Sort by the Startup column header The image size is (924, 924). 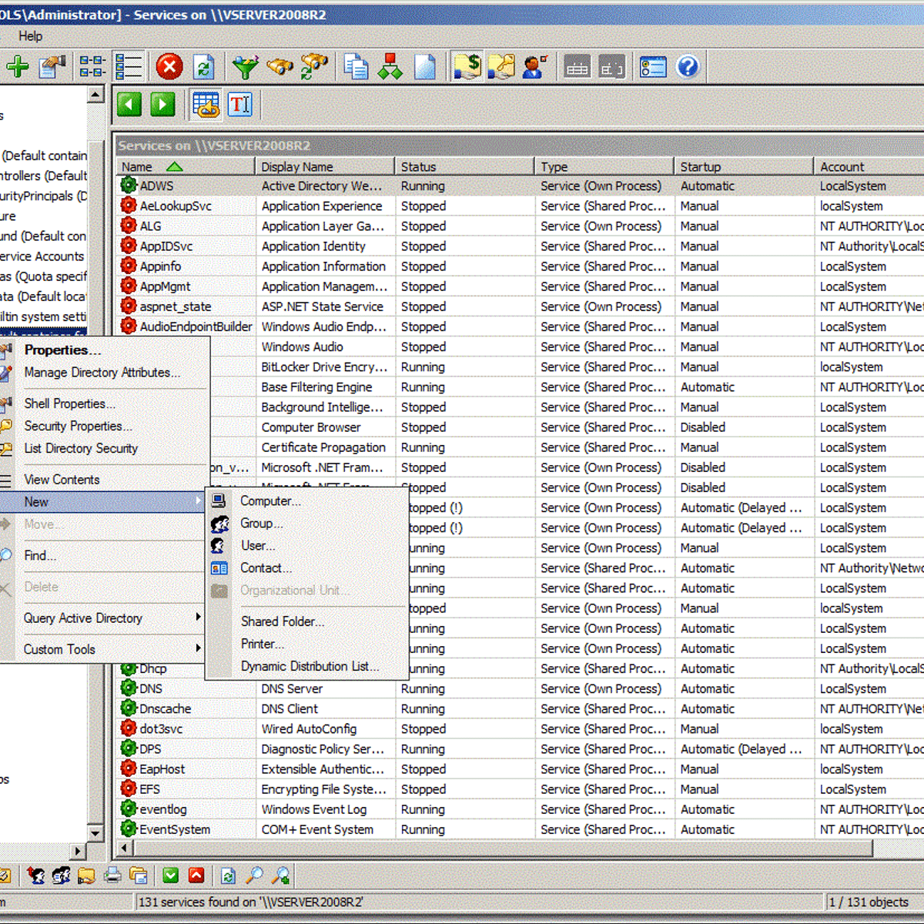tap(744, 166)
